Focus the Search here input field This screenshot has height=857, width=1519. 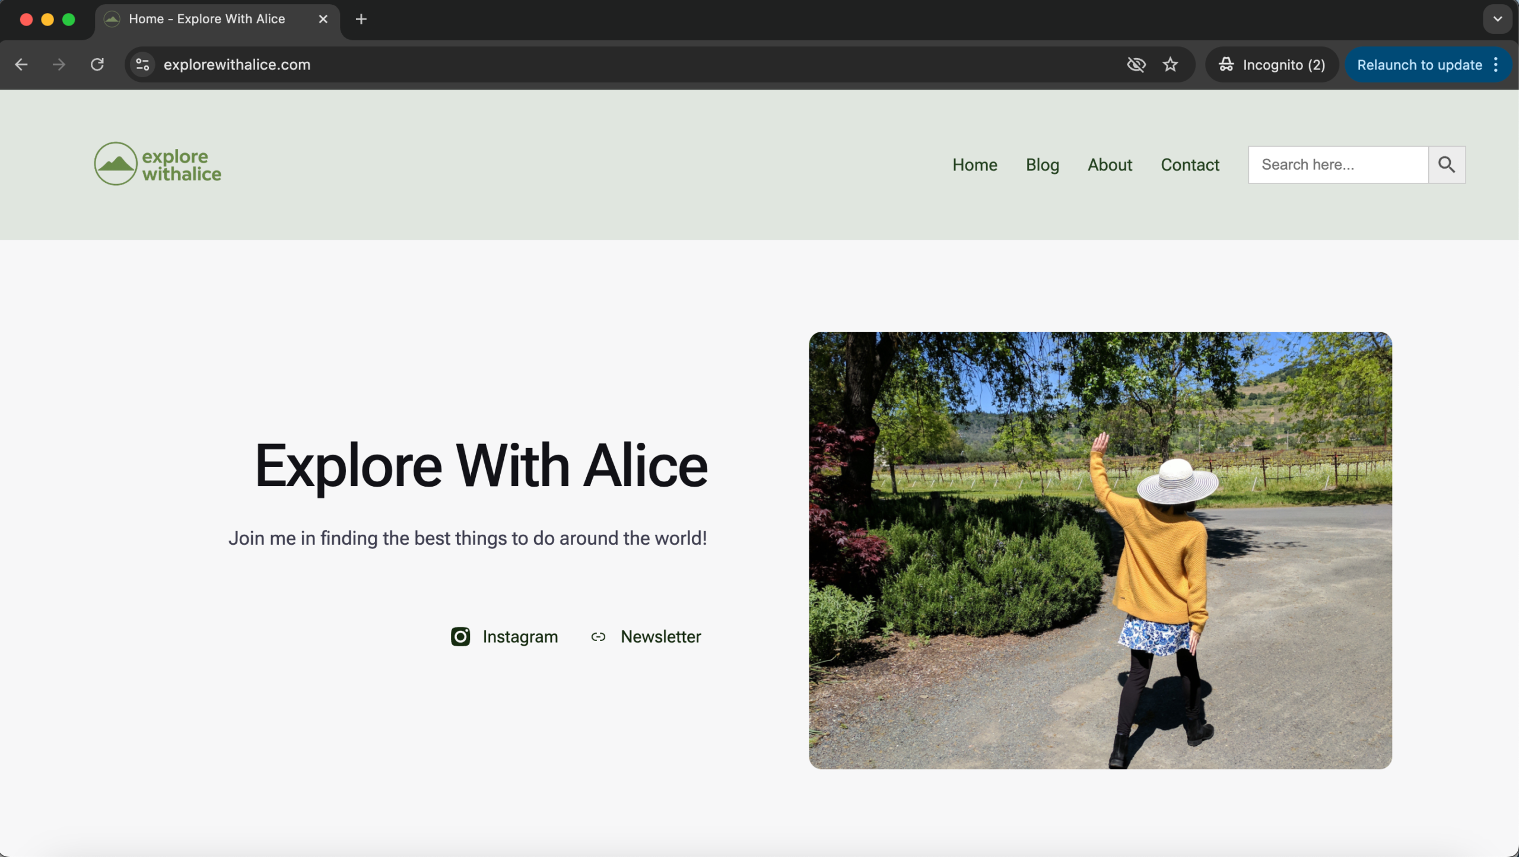pos(1337,164)
